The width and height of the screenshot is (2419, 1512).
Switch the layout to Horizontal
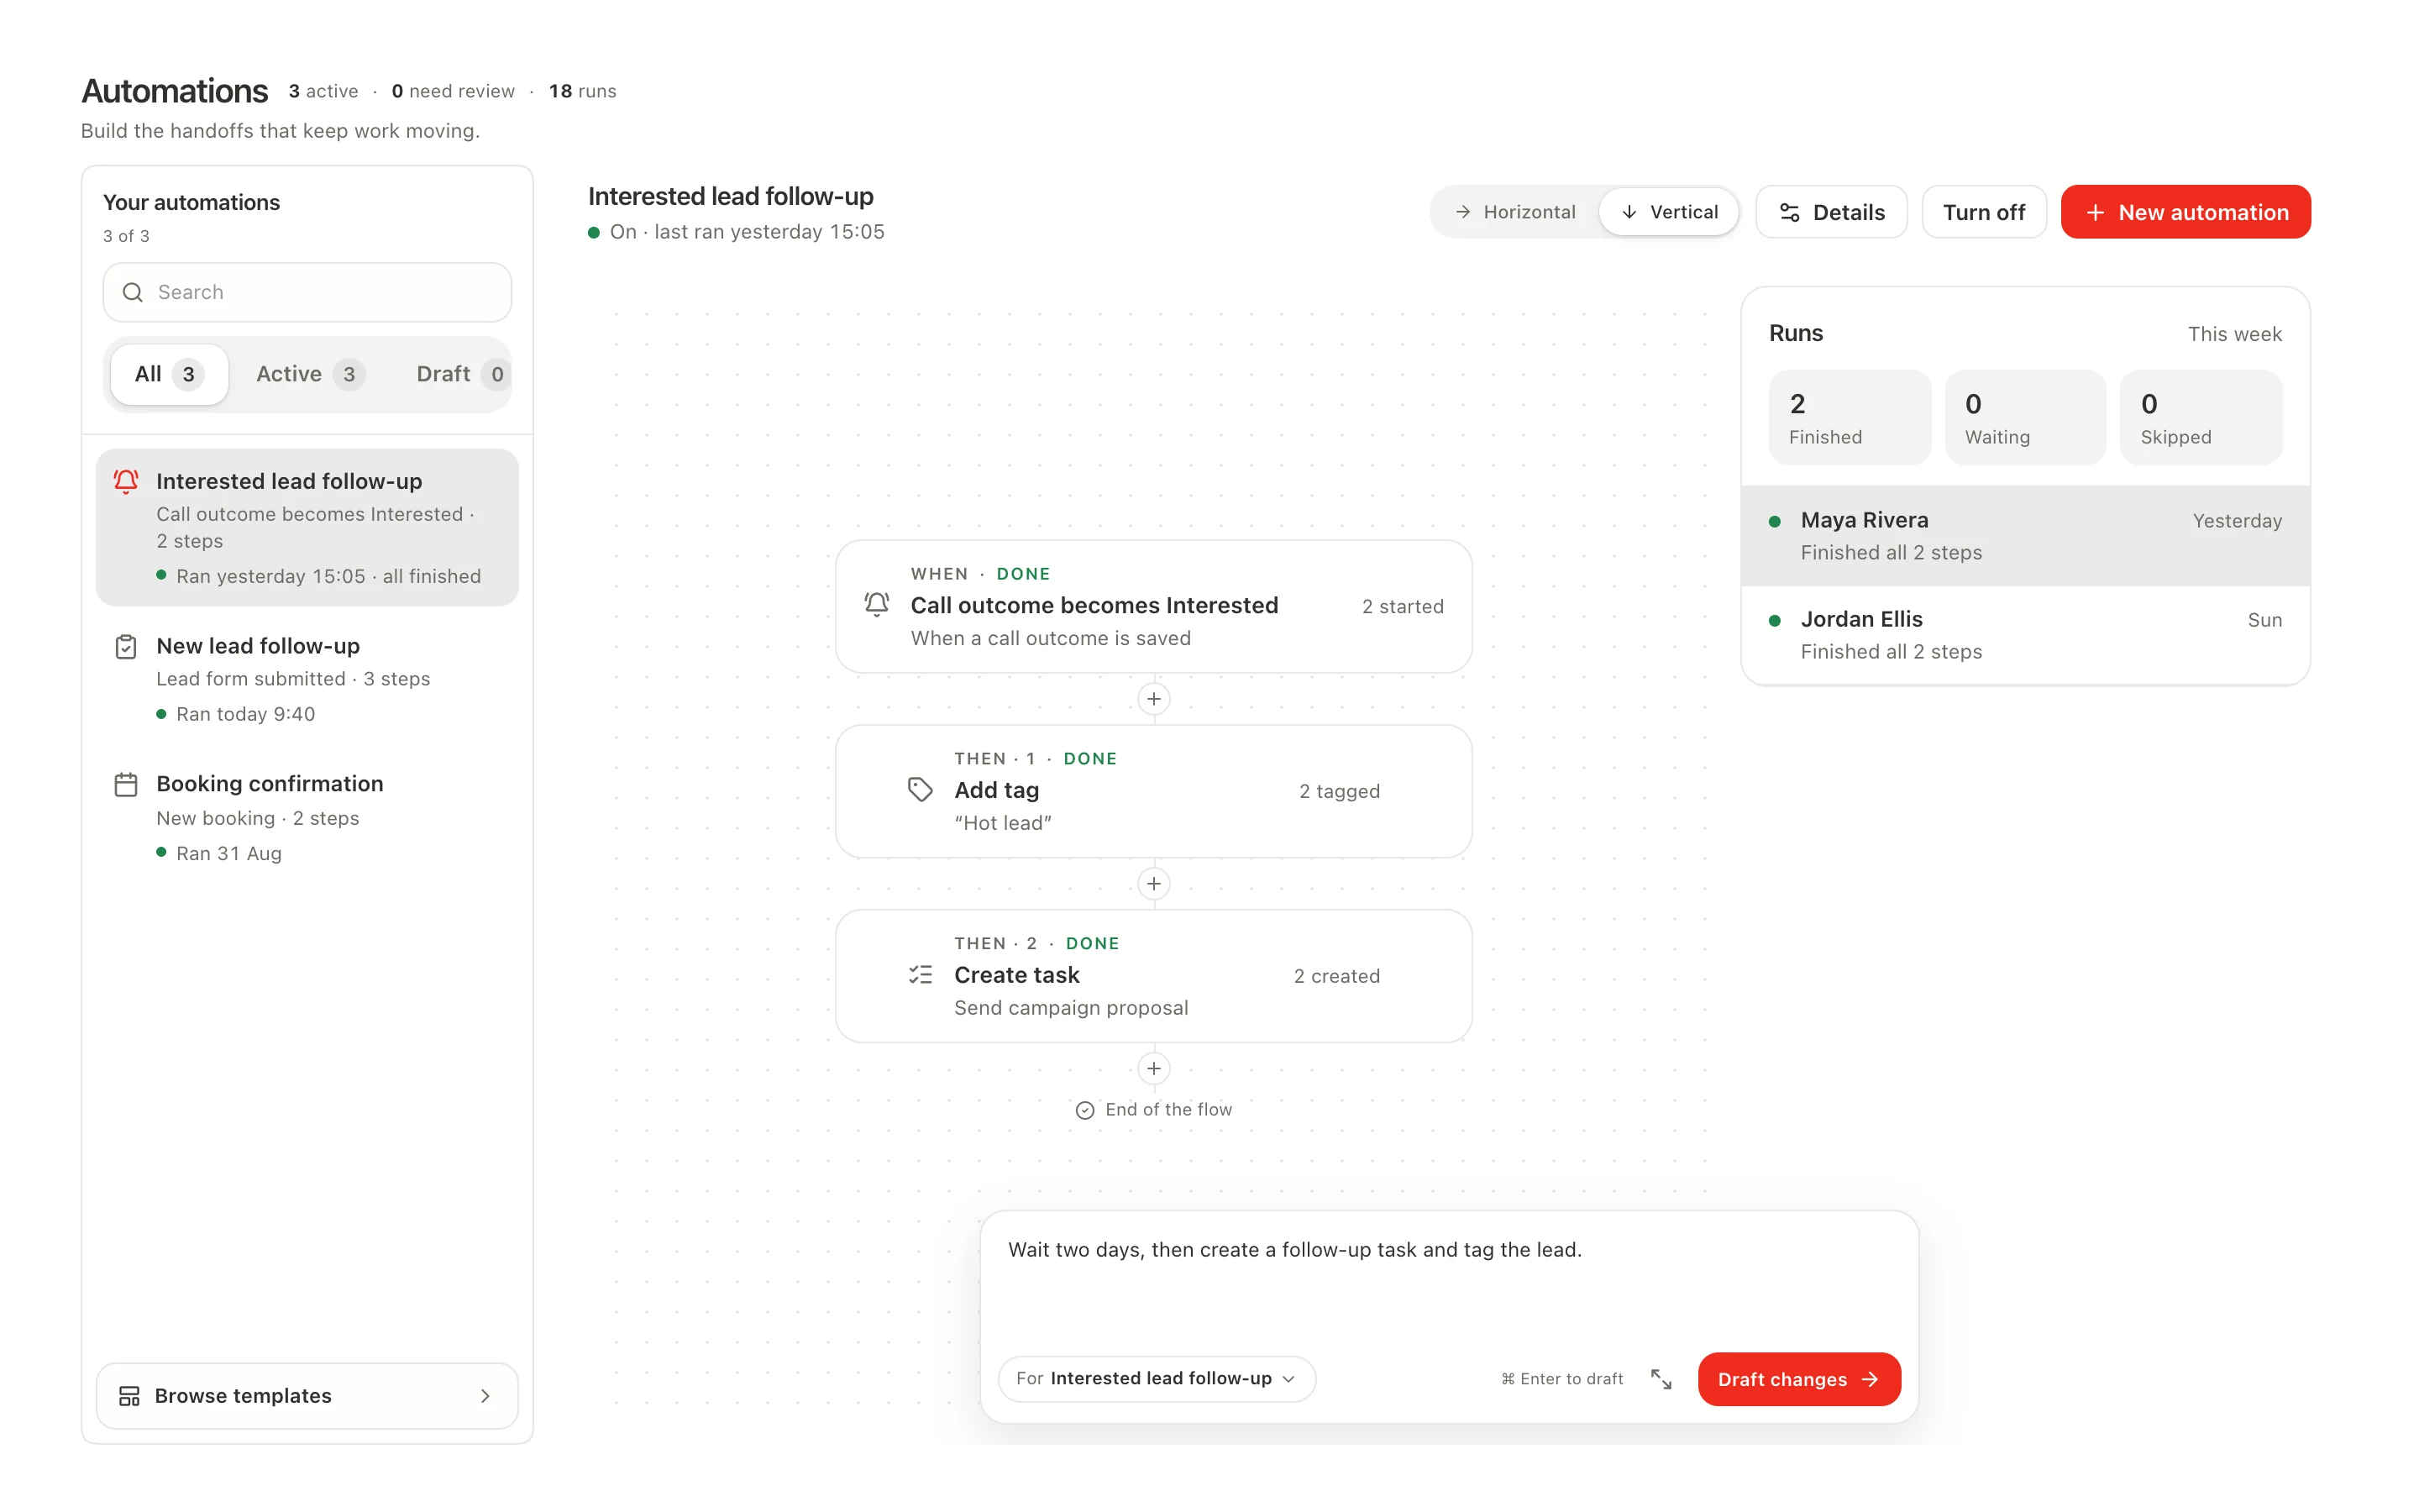[1515, 212]
